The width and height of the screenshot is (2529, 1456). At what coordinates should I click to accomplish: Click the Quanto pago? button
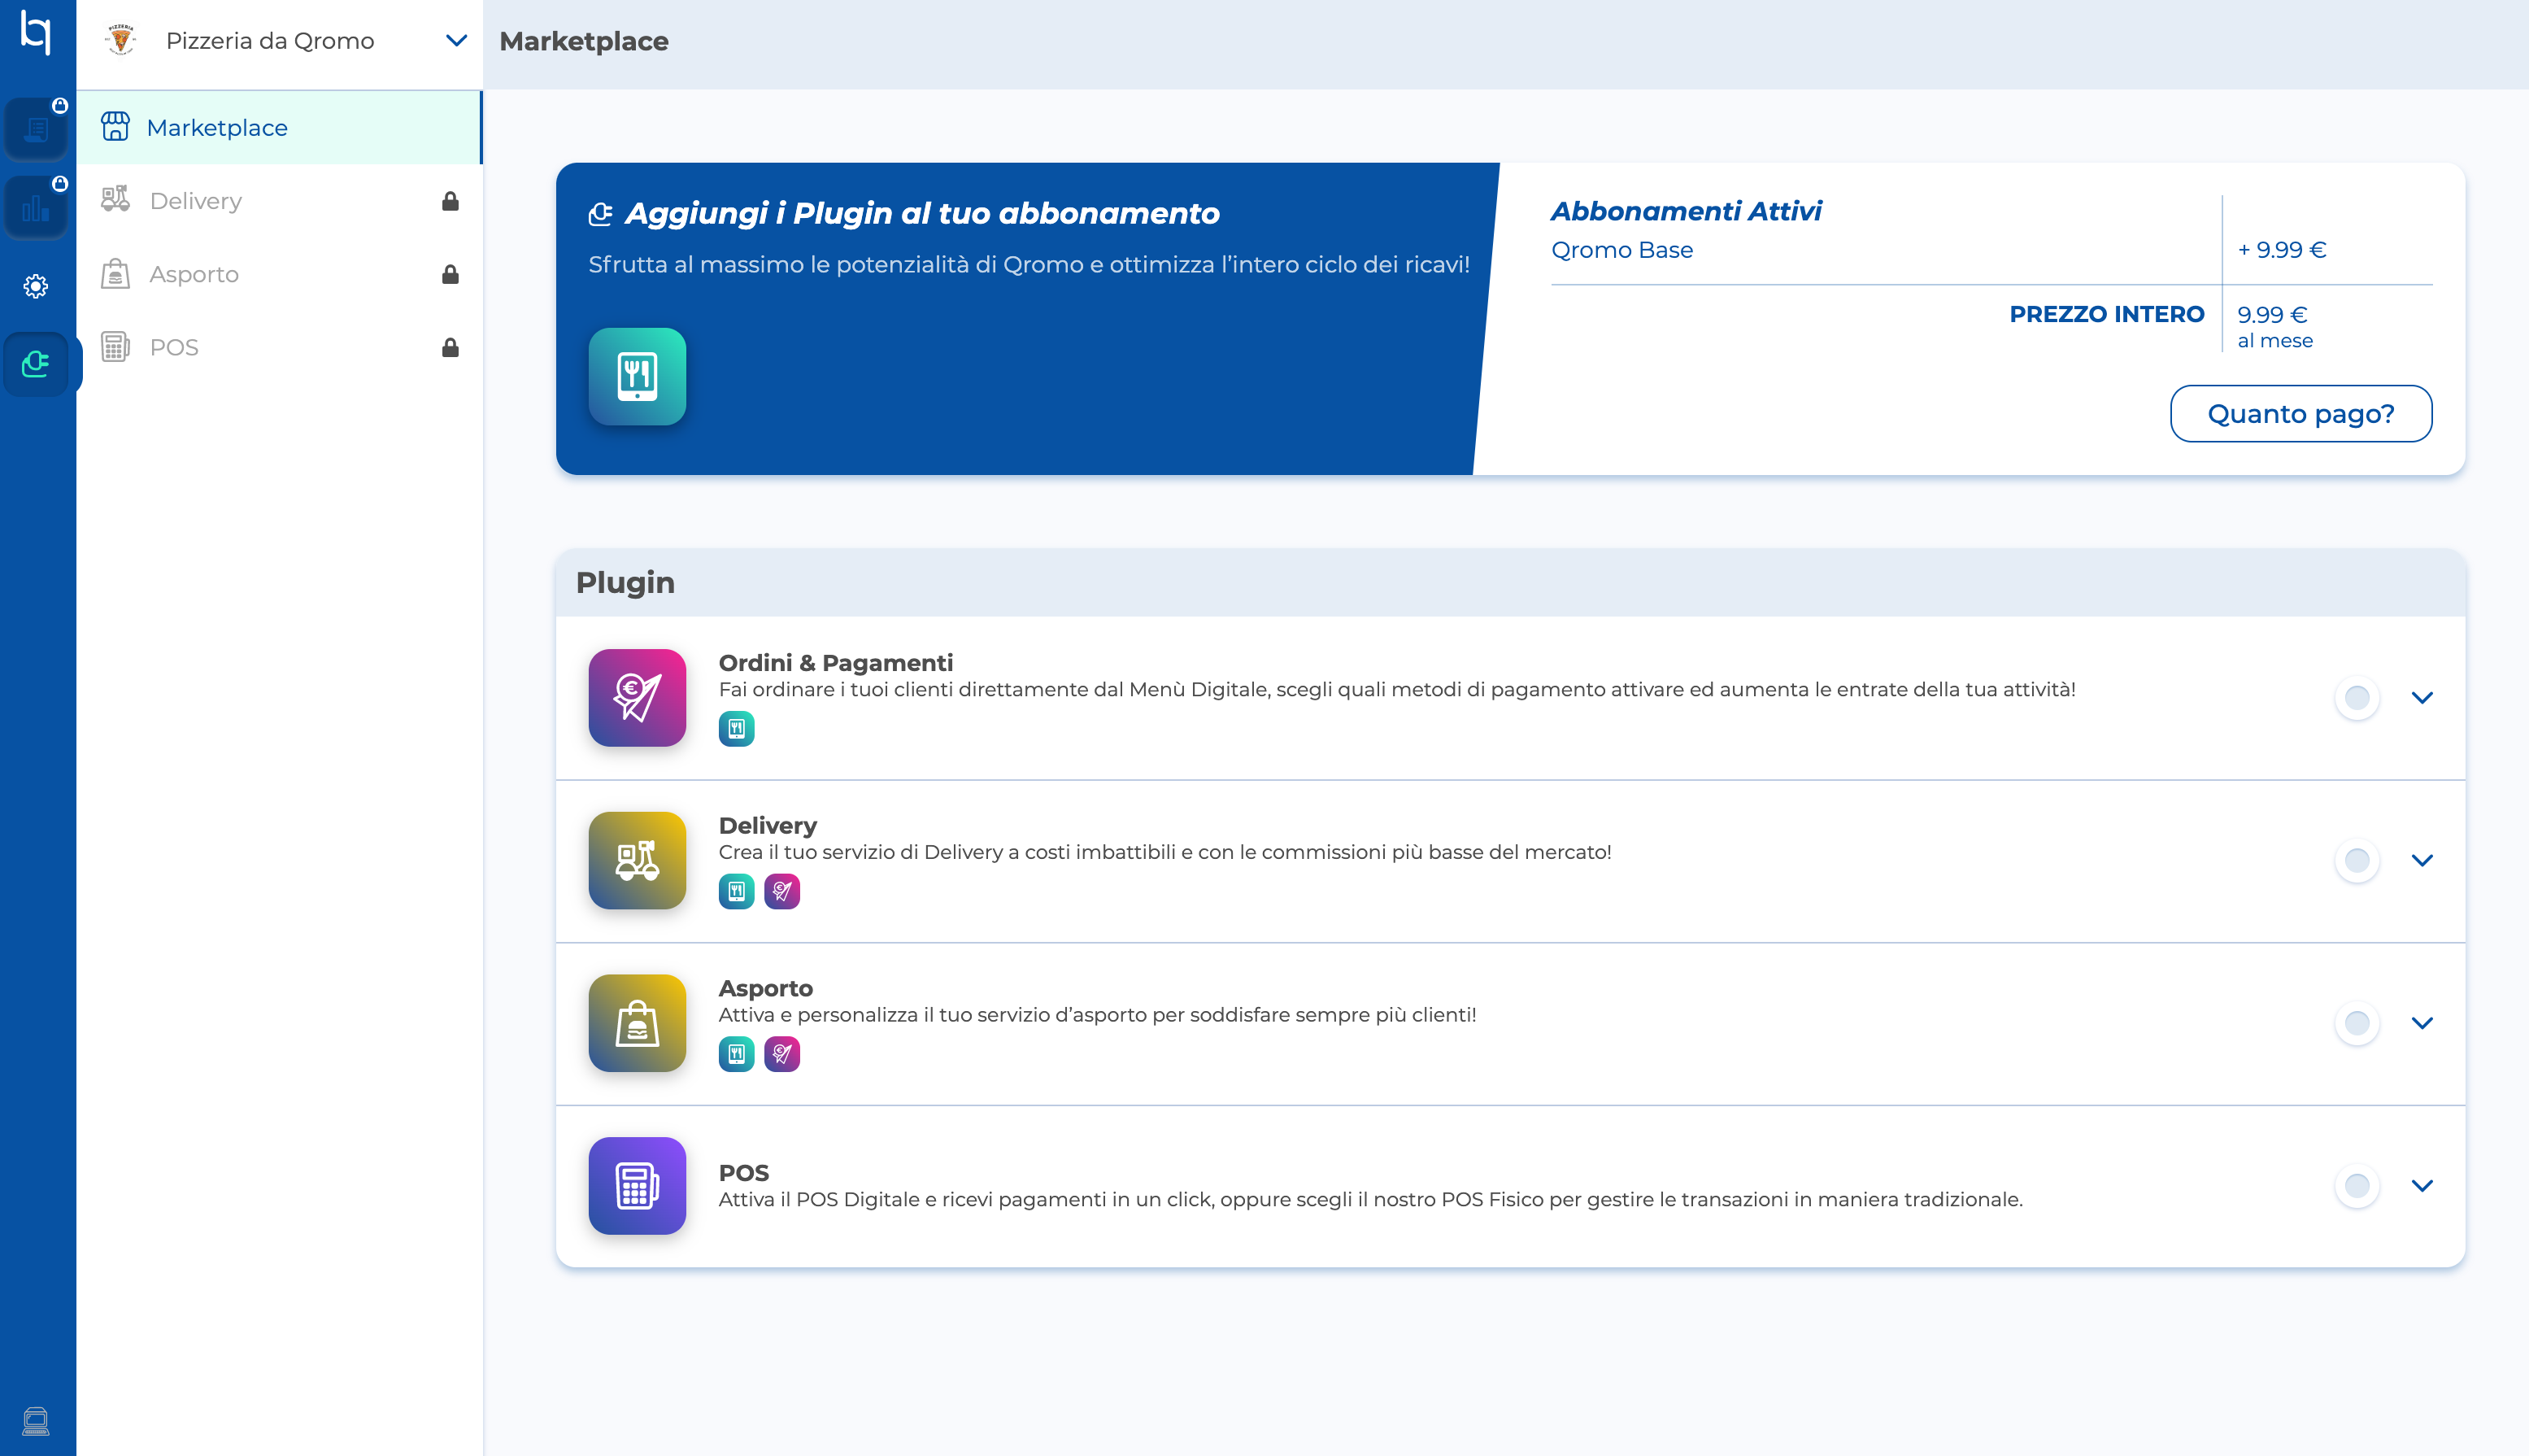pyautogui.click(x=2300, y=413)
